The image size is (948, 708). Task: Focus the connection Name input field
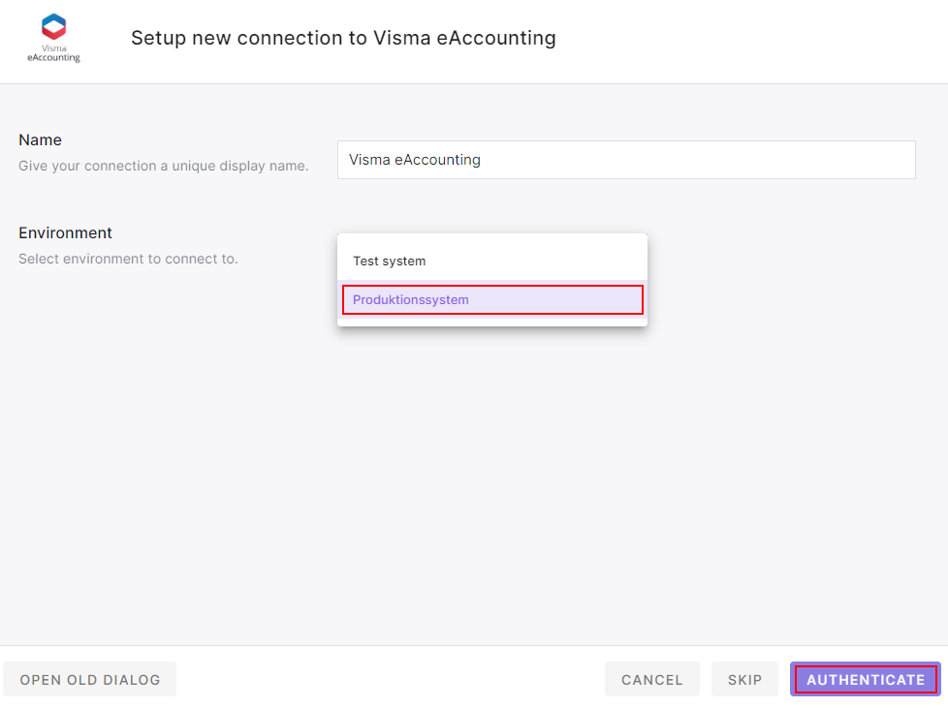[626, 160]
